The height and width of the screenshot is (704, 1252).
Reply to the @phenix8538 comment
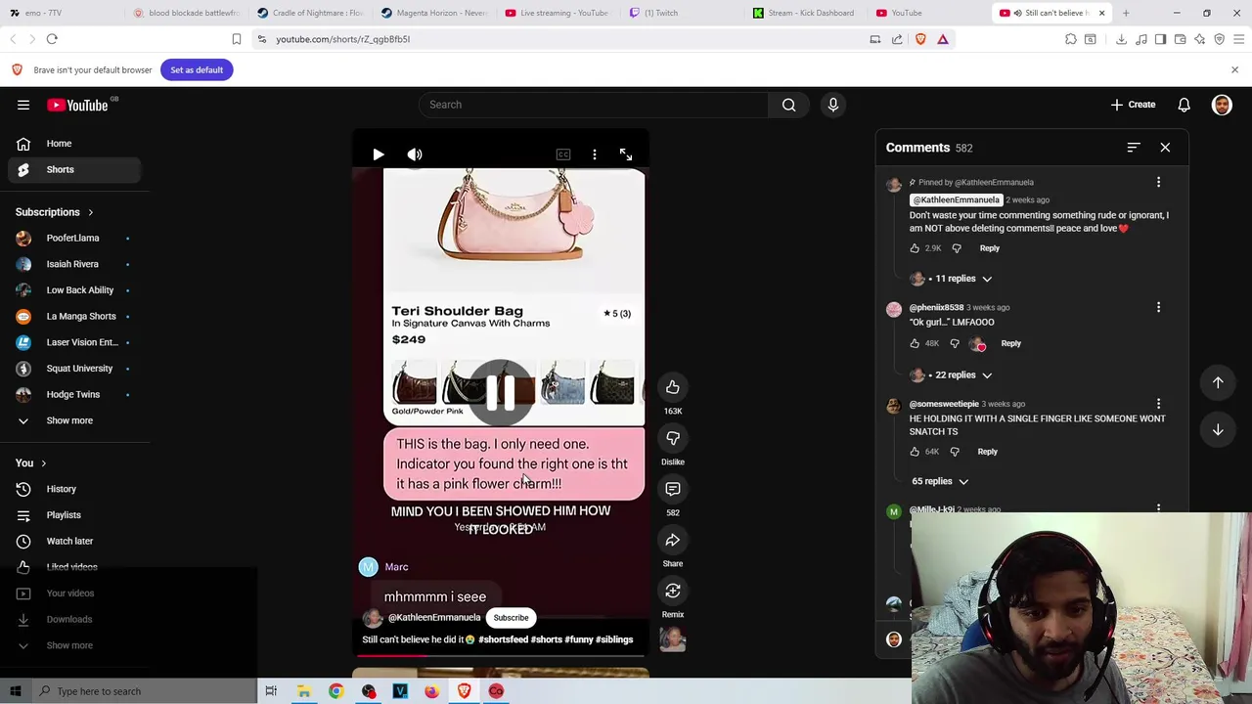(x=1010, y=343)
